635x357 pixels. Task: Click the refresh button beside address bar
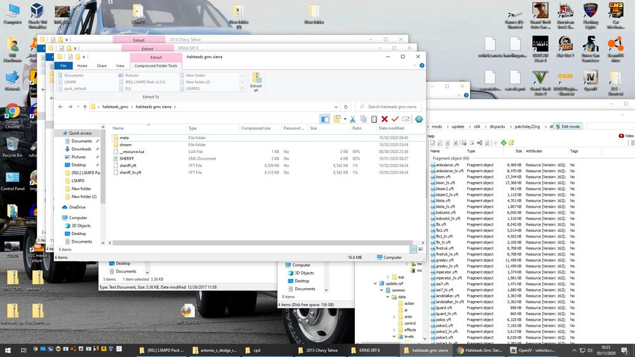coord(346,107)
